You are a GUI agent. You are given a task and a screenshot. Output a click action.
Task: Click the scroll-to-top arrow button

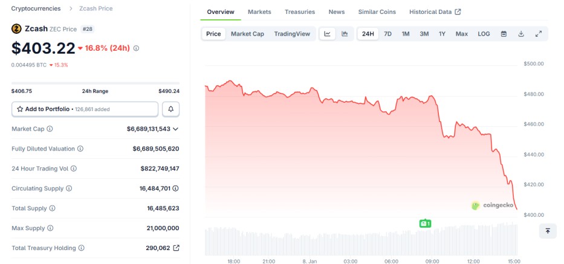(x=547, y=231)
